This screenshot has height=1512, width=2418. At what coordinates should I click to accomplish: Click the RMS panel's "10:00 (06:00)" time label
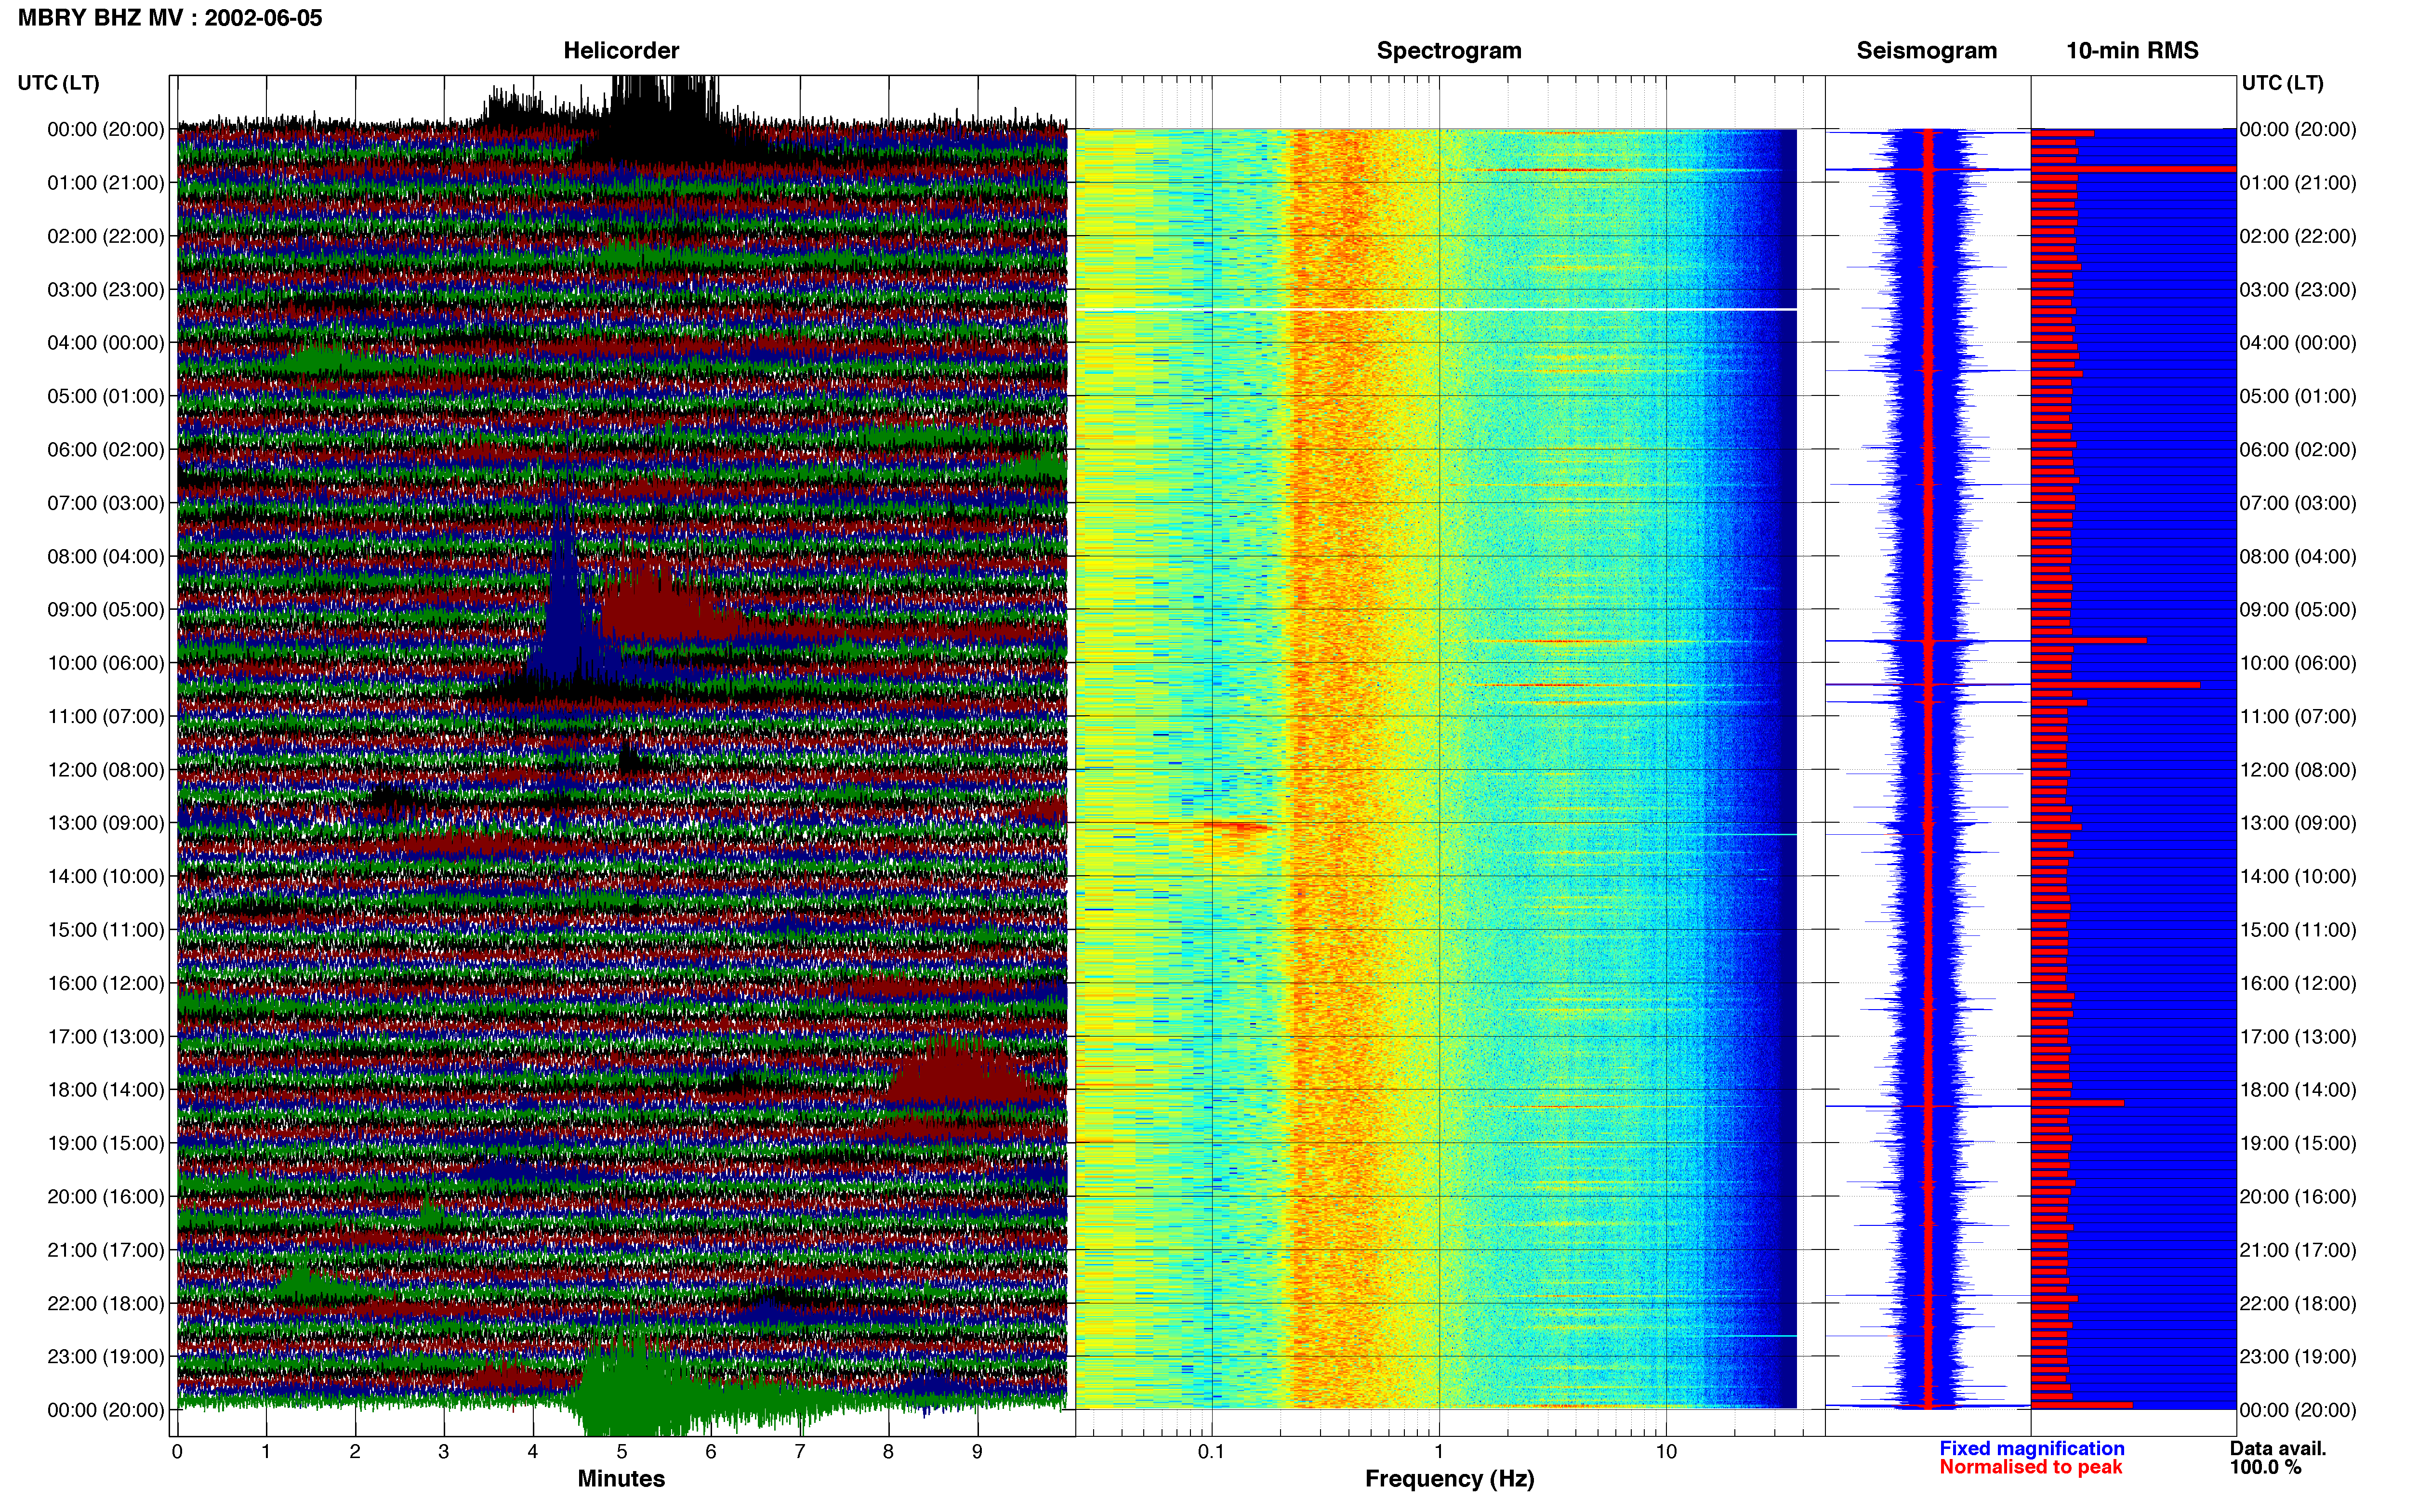(x=2298, y=663)
